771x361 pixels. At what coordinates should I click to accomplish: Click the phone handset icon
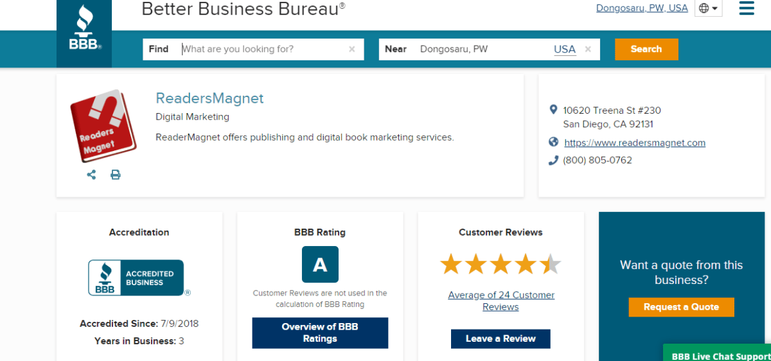553,161
